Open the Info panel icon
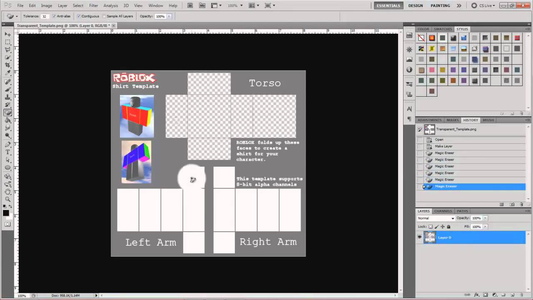This screenshot has height=300, width=533. coord(409,70)
